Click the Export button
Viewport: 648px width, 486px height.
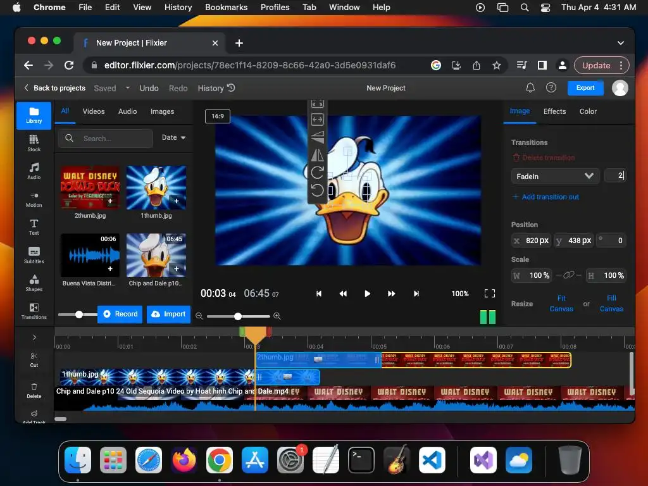tap(585, 87)
